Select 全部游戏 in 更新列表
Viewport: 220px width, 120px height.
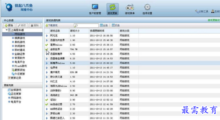pos(16,90)
